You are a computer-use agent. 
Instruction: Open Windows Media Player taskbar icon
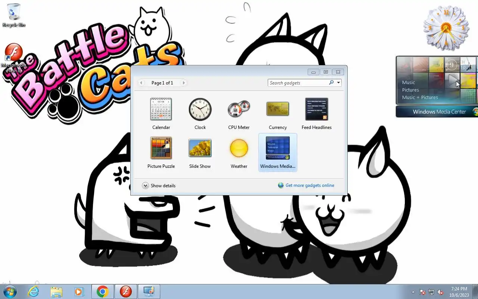[79, 292]
